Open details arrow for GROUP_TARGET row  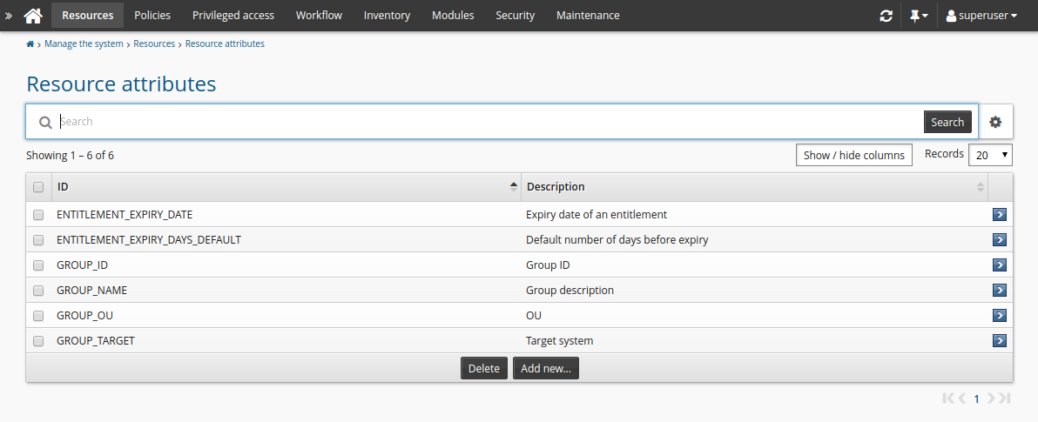click(x=1000, y=340)
